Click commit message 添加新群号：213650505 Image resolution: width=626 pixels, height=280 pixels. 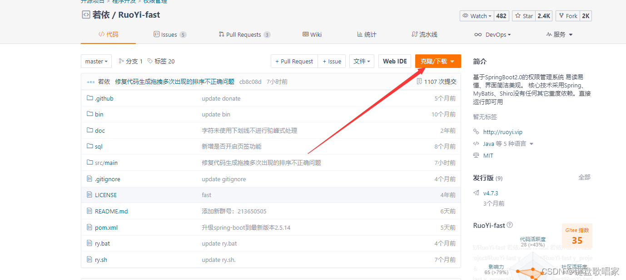(234, 211)
